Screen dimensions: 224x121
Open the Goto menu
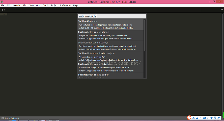coord(39,5)
